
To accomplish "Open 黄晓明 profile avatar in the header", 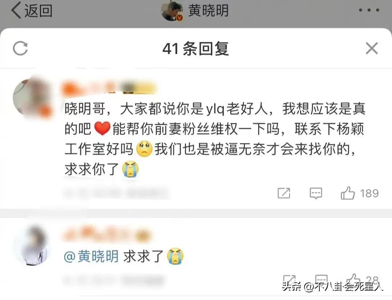I will point(172,11).
